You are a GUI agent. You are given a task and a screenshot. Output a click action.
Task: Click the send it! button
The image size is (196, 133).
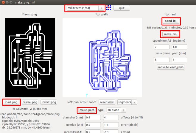[171, 21]
